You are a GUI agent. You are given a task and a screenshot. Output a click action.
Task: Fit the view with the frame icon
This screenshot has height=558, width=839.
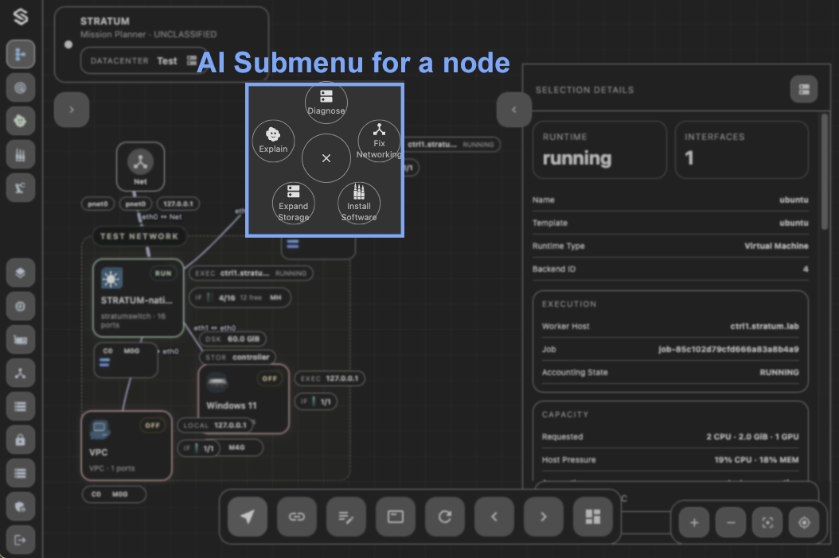767,523
